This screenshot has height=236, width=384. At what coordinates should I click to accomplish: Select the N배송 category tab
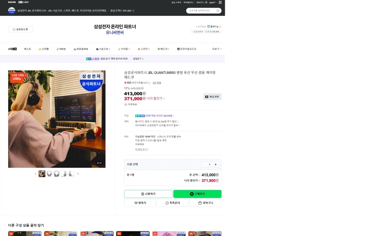[x=61, y=49]
